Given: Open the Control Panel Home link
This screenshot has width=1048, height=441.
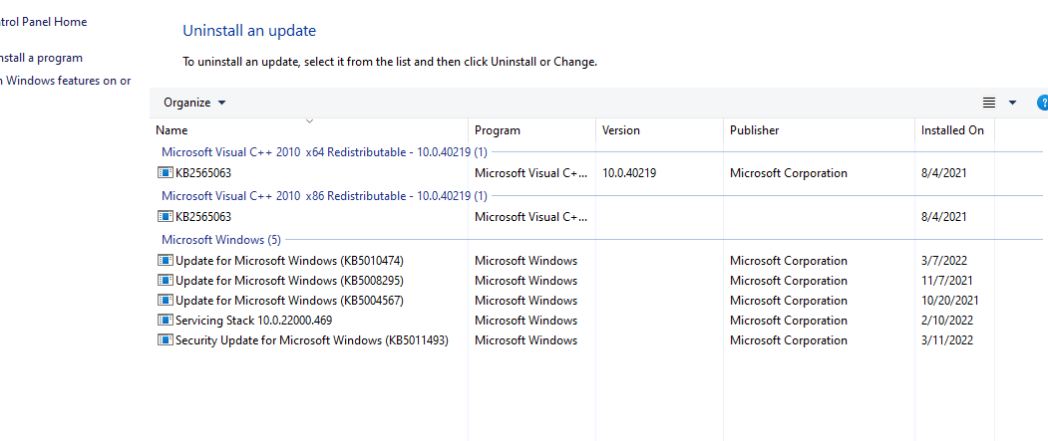Looking at the screenshot, I should [x=43, y=22].
